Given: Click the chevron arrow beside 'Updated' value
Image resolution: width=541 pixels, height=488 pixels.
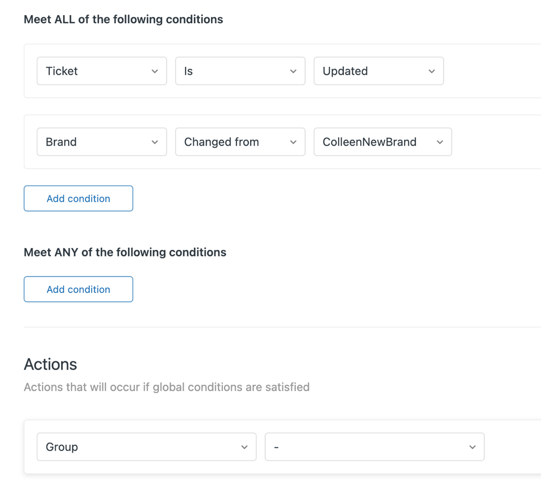Looking at the screenshot, I should tap(432, 71).
